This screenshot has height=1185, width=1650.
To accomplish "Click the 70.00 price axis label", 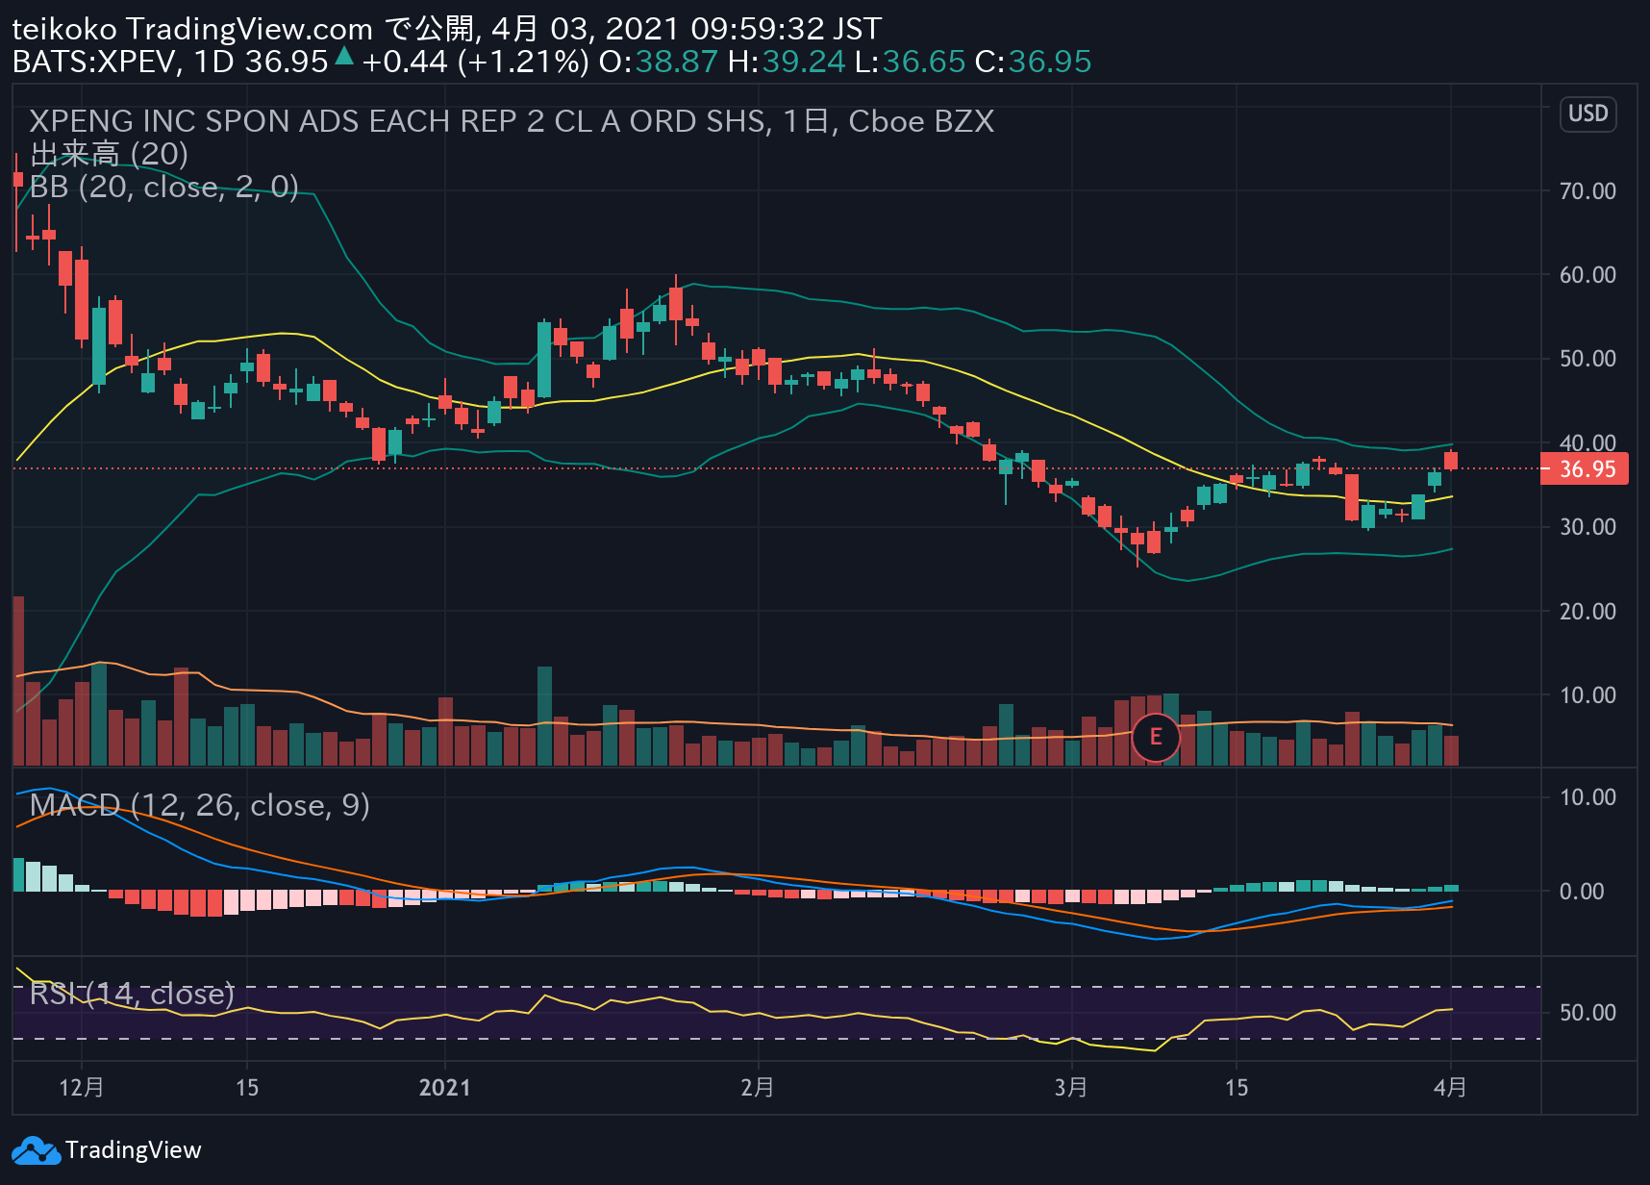I will click(1587, 191).
